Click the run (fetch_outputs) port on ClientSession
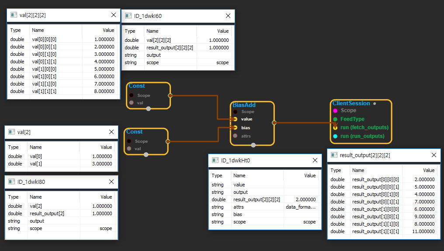 point(335,127)
